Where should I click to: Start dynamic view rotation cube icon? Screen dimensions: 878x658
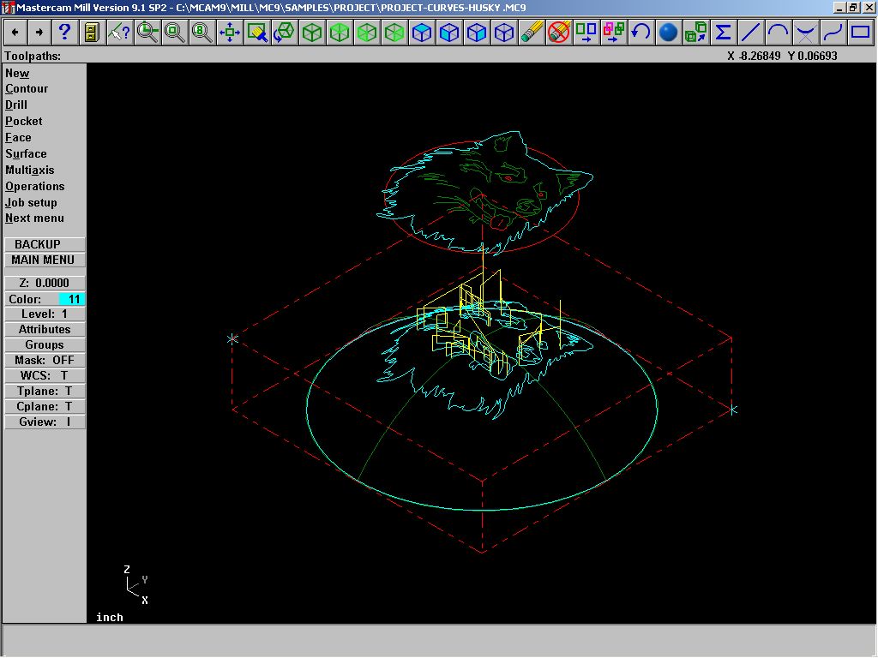click(285, 33)
